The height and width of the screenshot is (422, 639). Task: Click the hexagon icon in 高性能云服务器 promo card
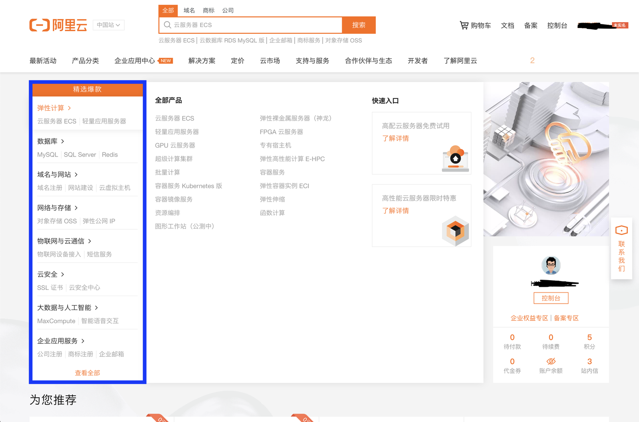(x=456, y=231)
